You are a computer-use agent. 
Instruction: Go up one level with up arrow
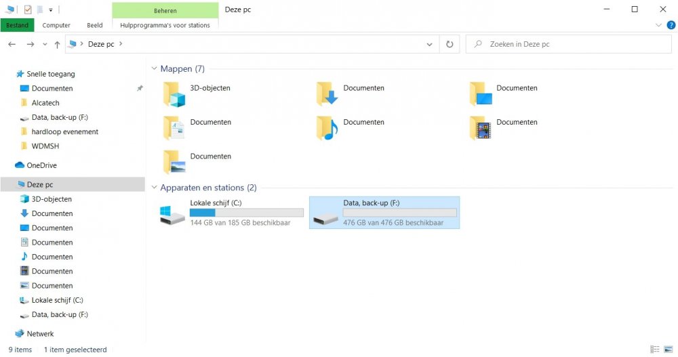(57, 44)
